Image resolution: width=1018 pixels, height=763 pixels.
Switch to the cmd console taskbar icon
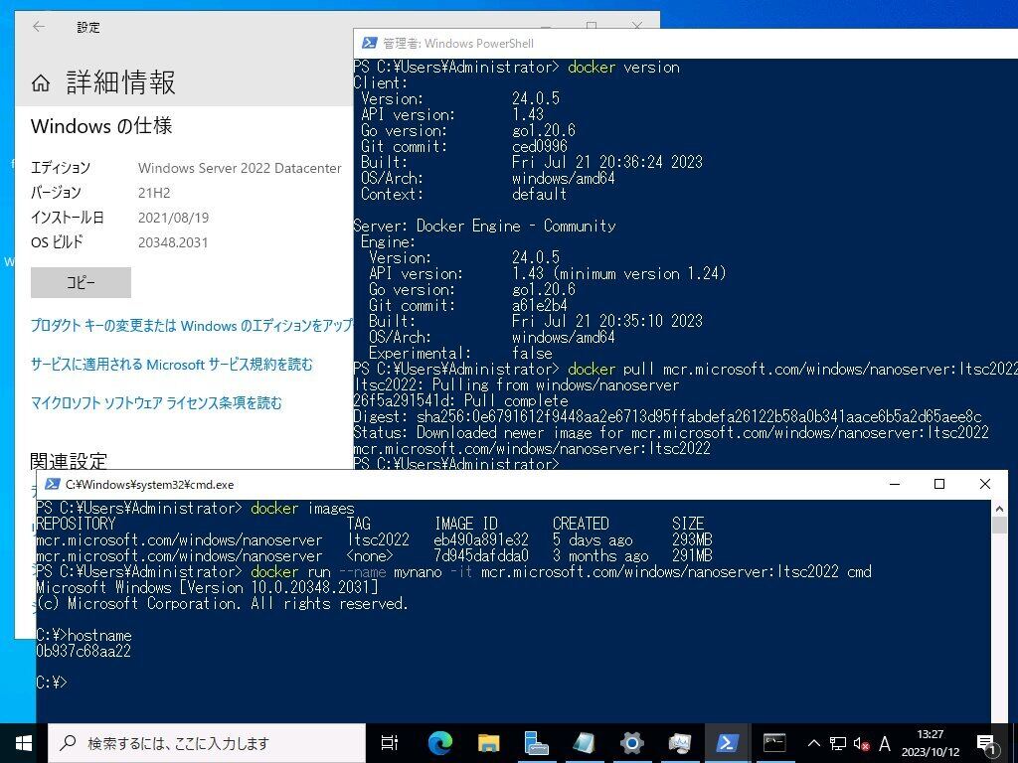774,743
